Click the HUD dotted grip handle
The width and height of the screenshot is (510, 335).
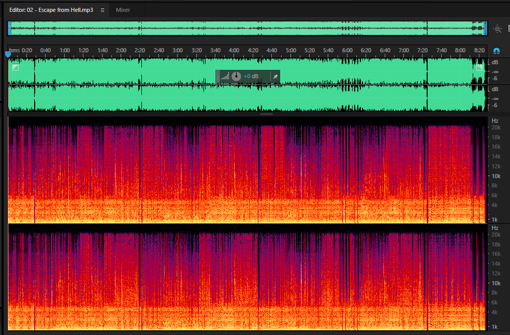[218, 77]
